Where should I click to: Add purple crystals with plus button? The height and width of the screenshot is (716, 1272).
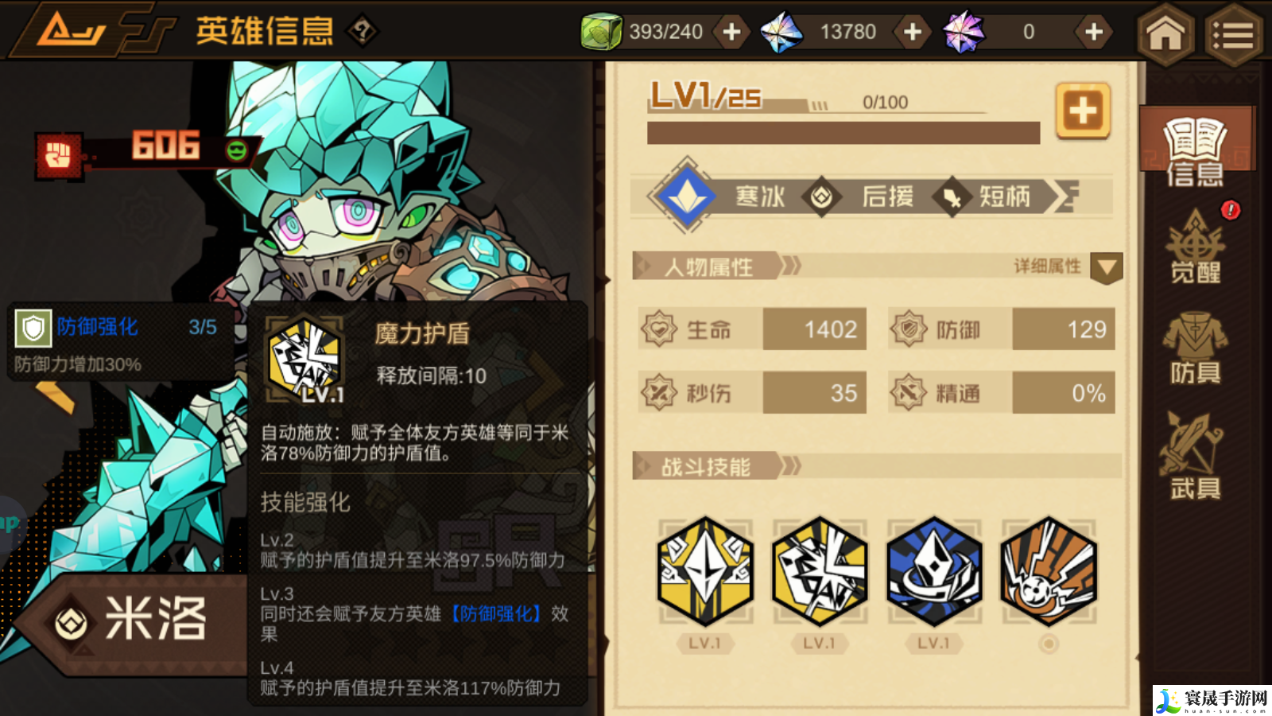click(1094, 32)
